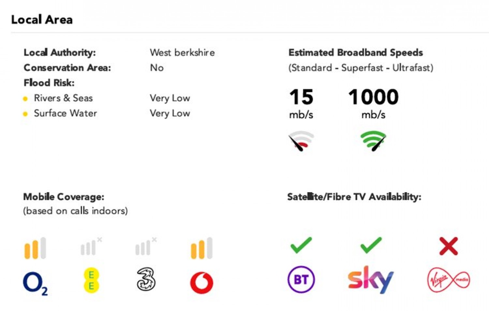This screenshot has width=489, height=311.
Task: Select the Sky logo
Action: pos(371,280)
